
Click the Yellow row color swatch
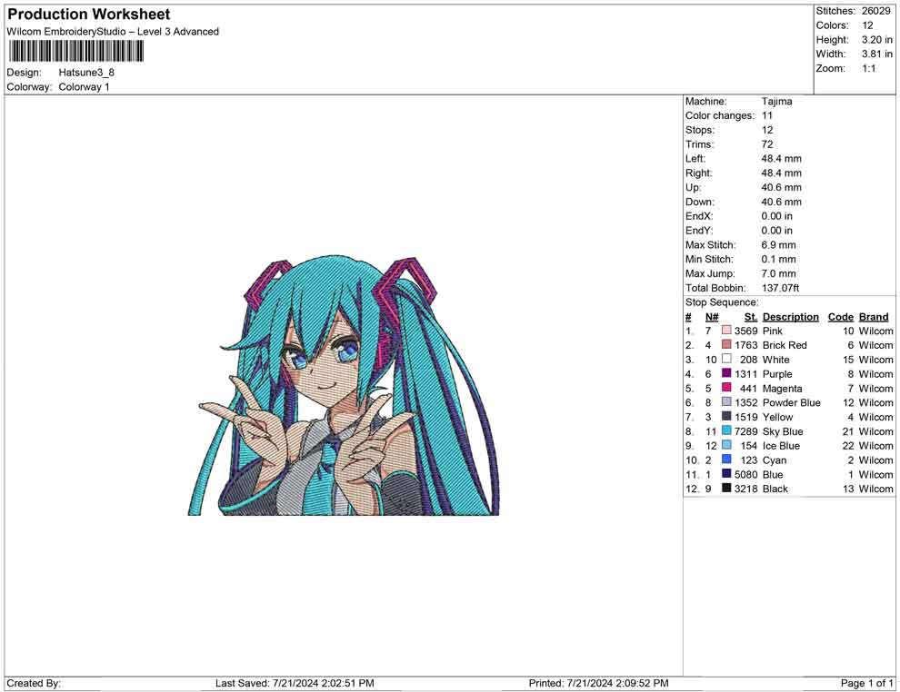[x=726, y=416]
